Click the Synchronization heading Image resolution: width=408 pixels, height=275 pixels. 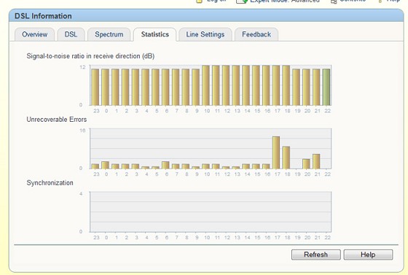(x=50, y=183)
